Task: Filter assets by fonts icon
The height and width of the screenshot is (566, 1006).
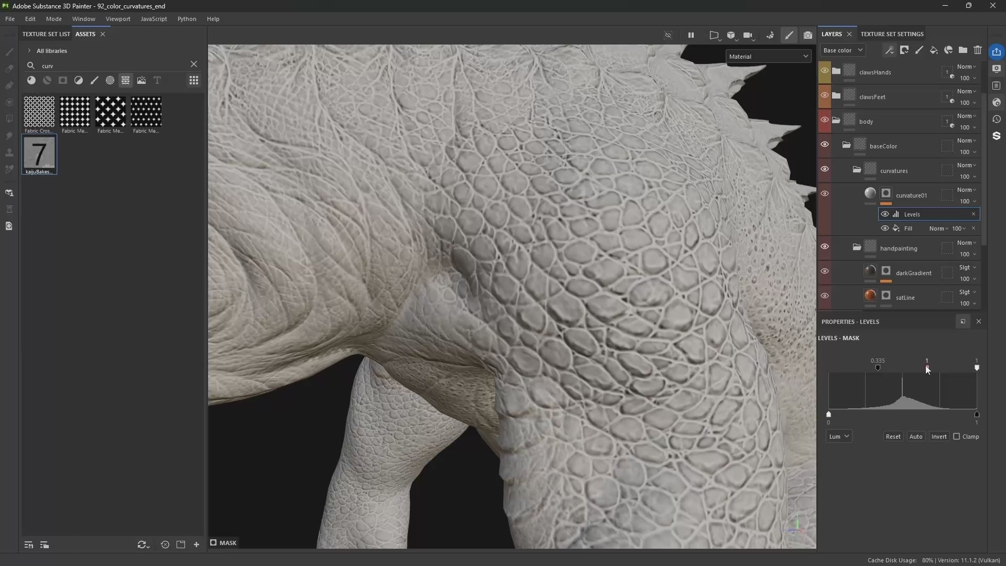Action: pyautogui.click(x=157, y=80)
